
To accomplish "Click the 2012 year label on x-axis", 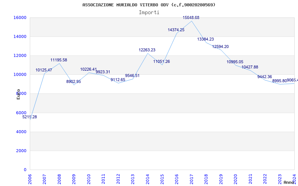I will click(118, 179).
